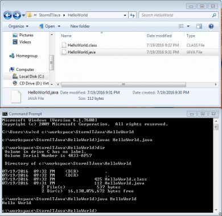Screen dimensions: 222x216
Task: Click the Open toolbar button
Action: (x=47, y=26)
